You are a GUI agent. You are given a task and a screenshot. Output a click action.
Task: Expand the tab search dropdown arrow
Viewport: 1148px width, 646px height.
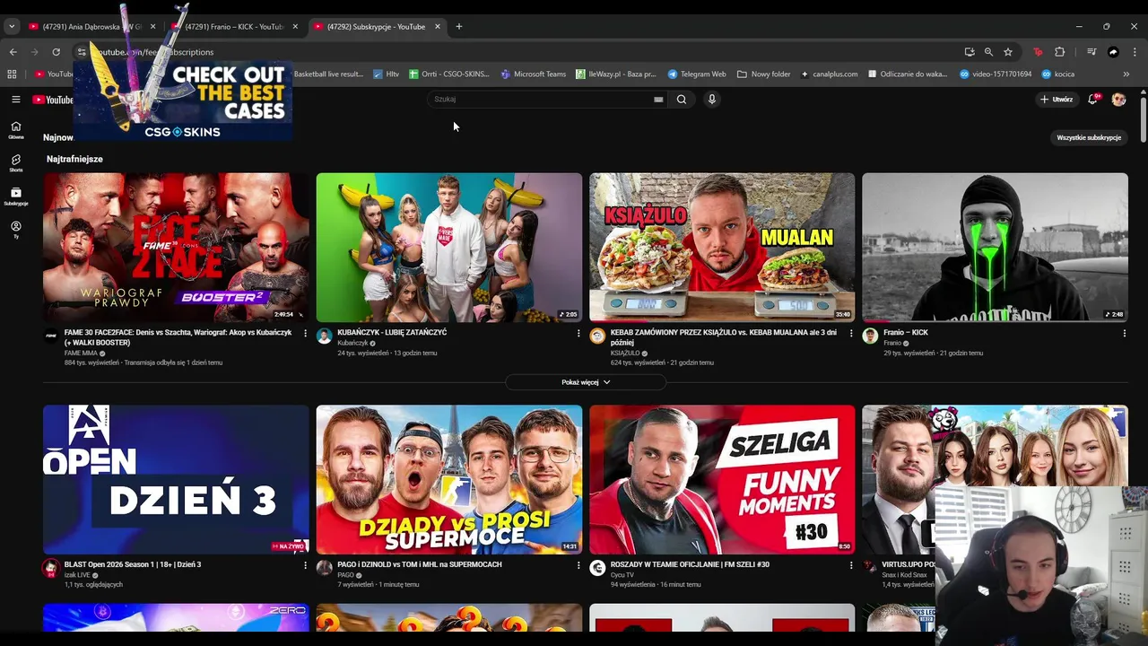coord(12,27)
